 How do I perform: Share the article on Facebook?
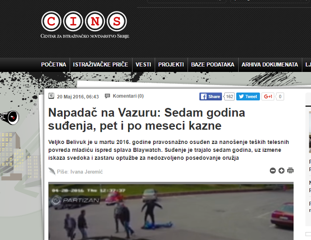tap(210, 96)
